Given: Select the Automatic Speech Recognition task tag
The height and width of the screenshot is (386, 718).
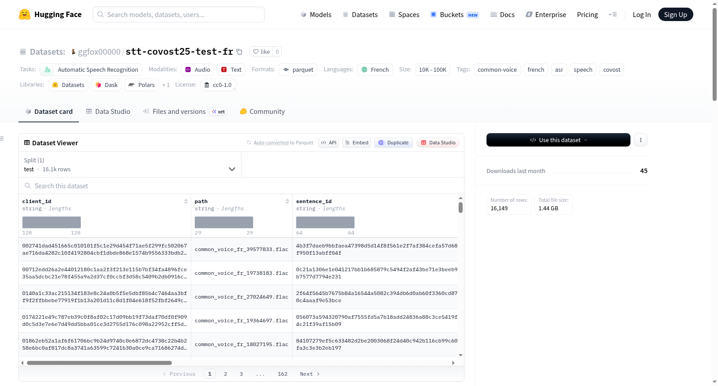Looking at the screenshot, I should [91, 69].
